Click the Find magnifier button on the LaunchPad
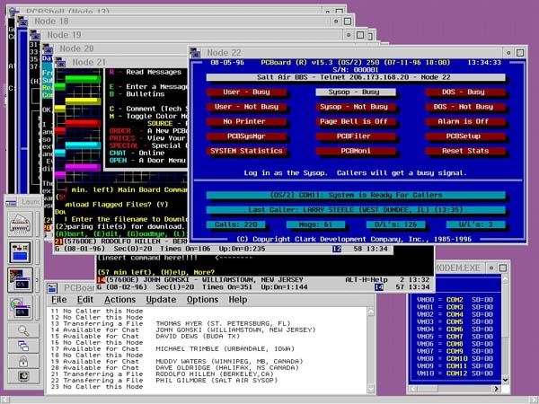 (x=23, y=330)
